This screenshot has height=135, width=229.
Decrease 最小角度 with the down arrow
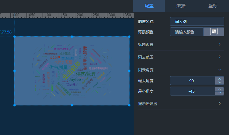click(x=220, y=93)
